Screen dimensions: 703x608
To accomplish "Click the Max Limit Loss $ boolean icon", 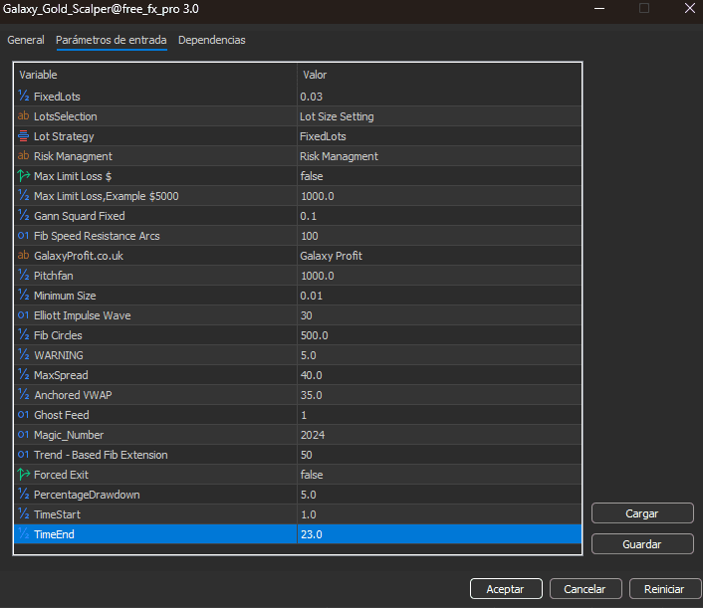I will coord(24,176).
